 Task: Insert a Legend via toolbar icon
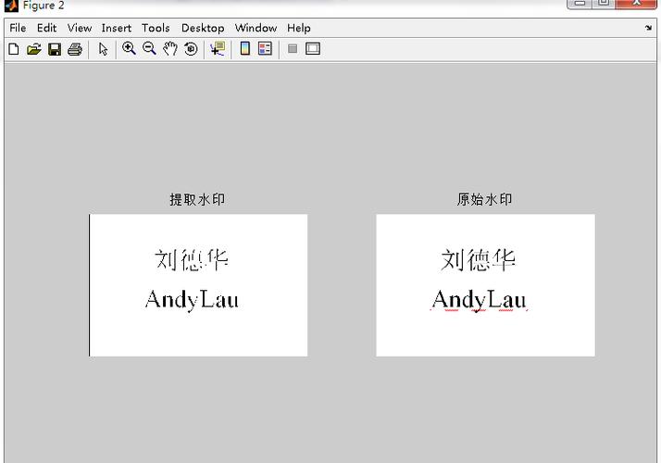[265, 48]
